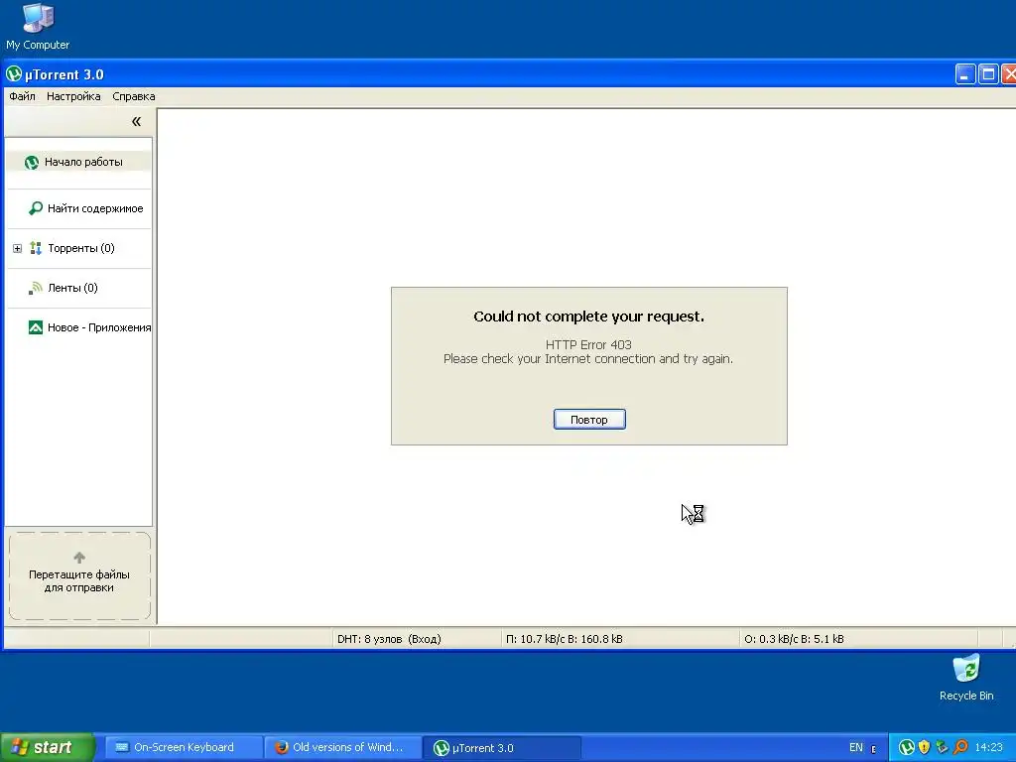
Task: Click the orange magnifier tray icon
Action: tap(960, 748)
